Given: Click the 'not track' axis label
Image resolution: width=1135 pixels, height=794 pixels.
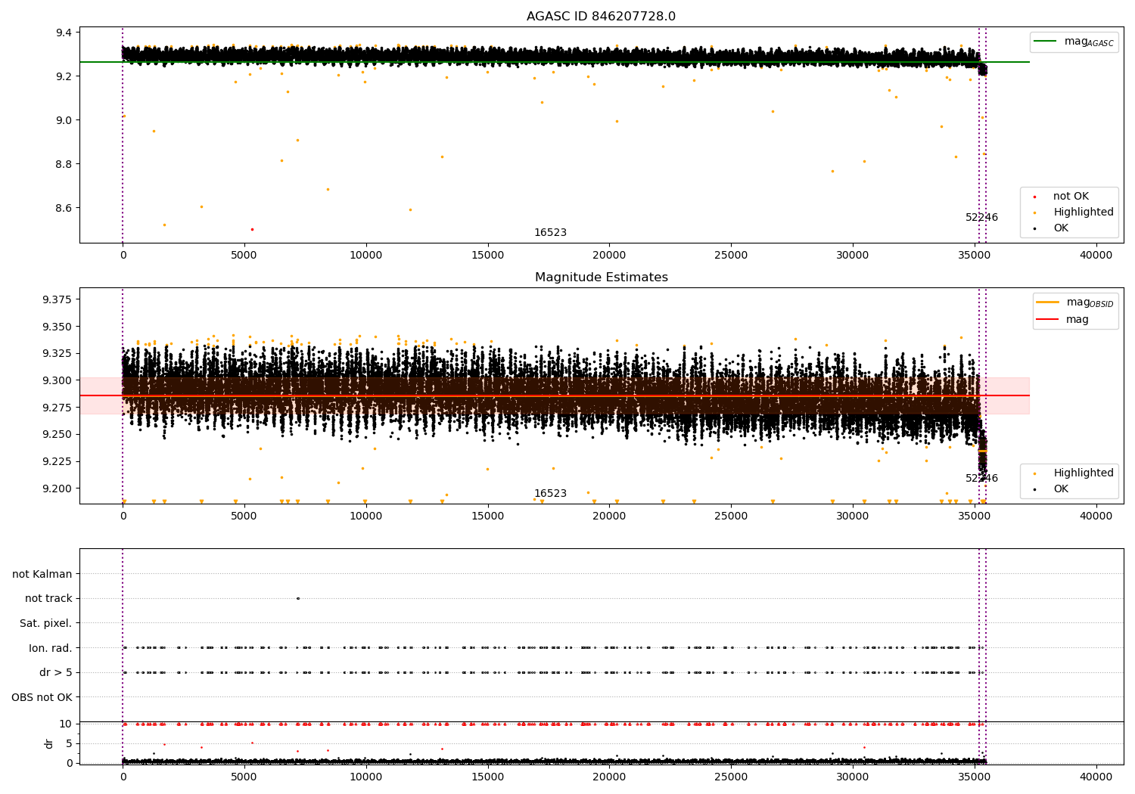Looking at the screenshot, I should click(x=48, y=598).
